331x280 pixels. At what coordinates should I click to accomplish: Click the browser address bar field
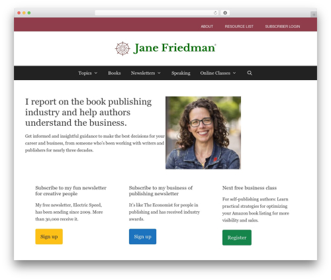tap(157, 13)
